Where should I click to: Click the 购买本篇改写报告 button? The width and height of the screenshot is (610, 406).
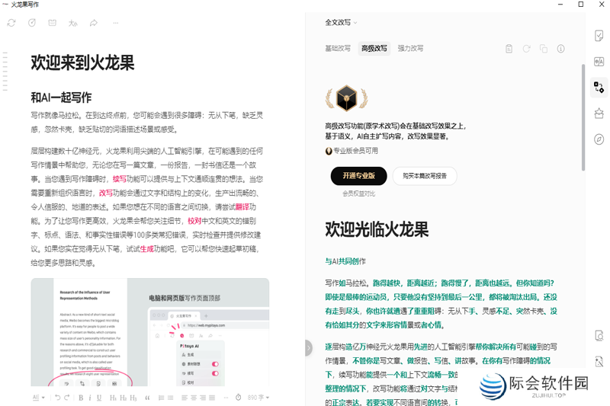tap(425, 176)
